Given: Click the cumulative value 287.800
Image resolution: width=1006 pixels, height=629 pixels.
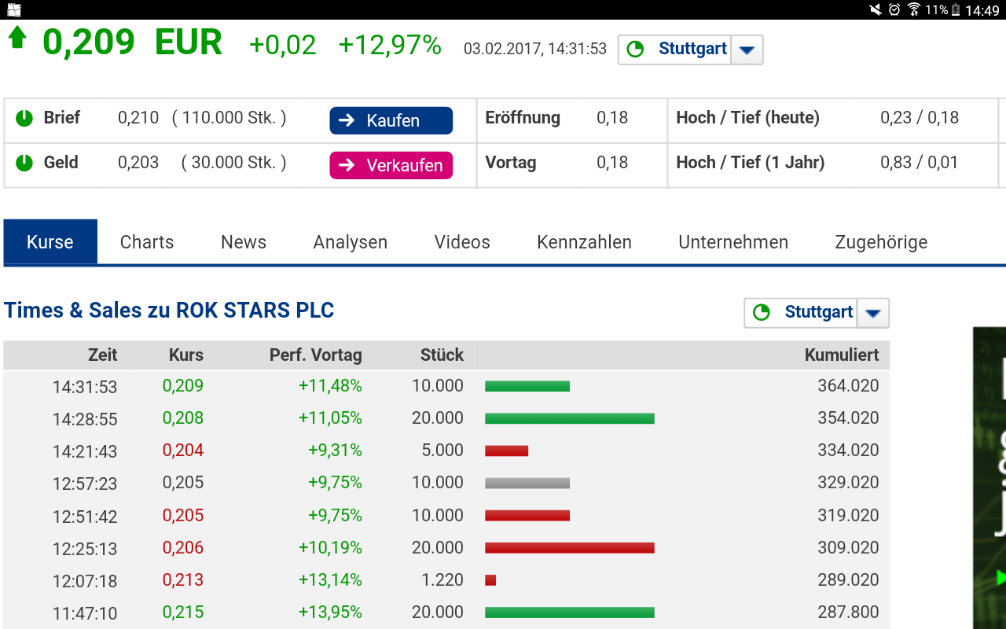Looking at the screenshot, I should (x=848, y=612).
